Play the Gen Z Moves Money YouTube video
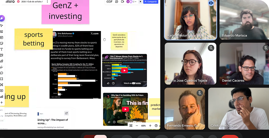This screenshot has height=138, width=269. pos(124,70)
